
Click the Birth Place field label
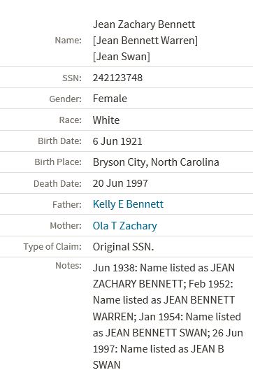point(58,162)
